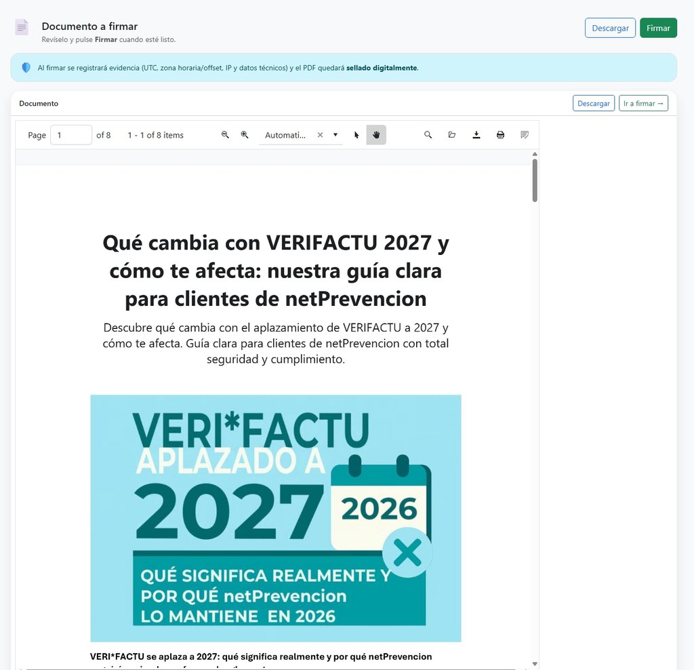Click the blue shield info icon
This screenshot has width=694, height=670.
26,67
